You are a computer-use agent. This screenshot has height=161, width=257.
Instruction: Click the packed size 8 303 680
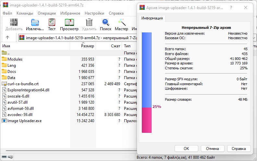pos(112,115)
